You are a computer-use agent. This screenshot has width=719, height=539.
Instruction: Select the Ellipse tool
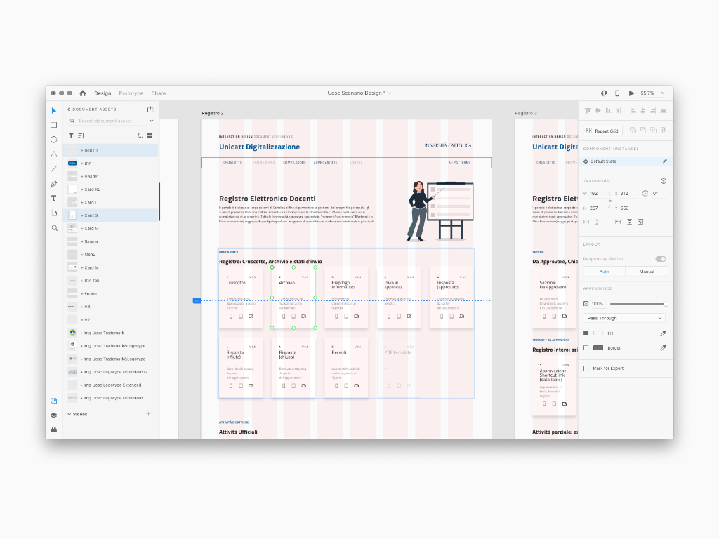tap(53, 140)
